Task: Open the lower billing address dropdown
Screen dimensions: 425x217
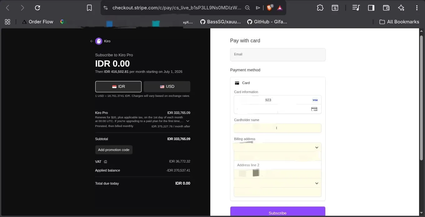Action: pyautogui.click(x=278, y=183)
